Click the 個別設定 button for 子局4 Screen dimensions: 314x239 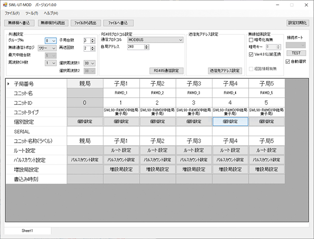pyautogui.click(x=230, y=121)
